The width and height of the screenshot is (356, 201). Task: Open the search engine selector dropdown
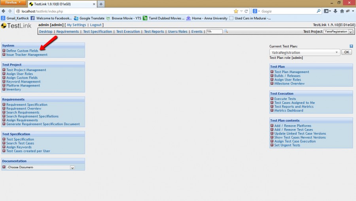(256, 11)
